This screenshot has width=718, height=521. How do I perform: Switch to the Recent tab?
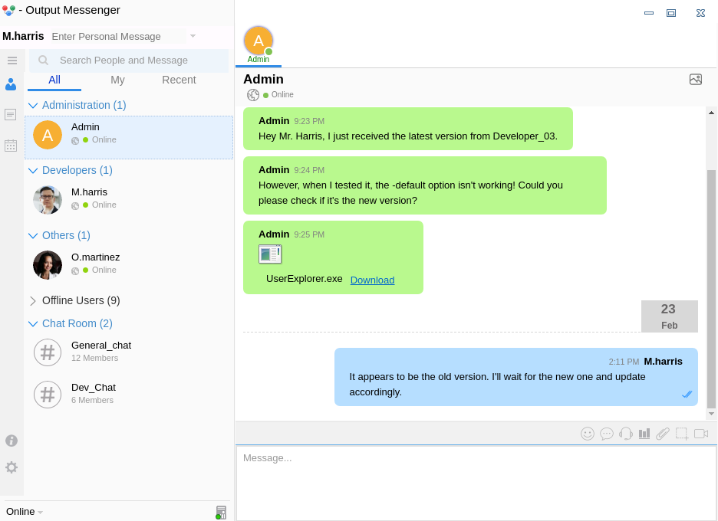click(179, 80)
